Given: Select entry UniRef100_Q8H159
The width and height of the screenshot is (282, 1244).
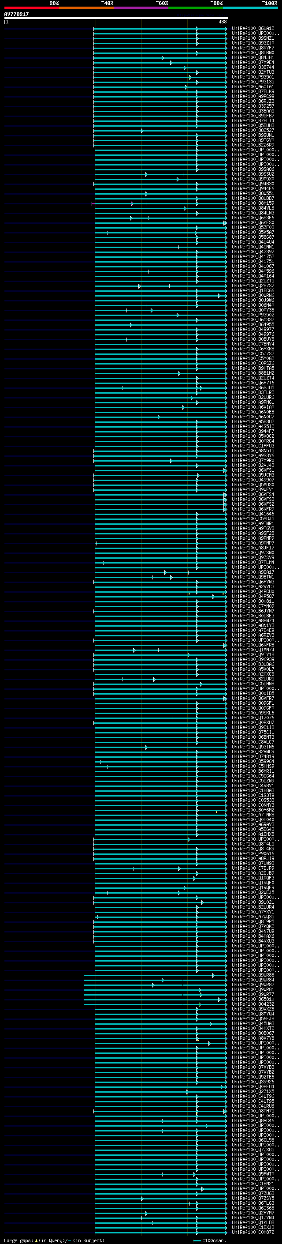Looking at the screenshot, I should click(x=253, y=203).
